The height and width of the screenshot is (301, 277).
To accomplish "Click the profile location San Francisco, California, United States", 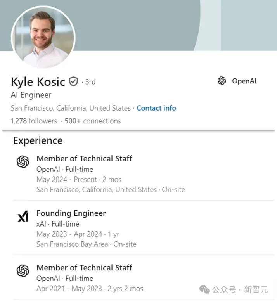I will click(x=71, y=108).
